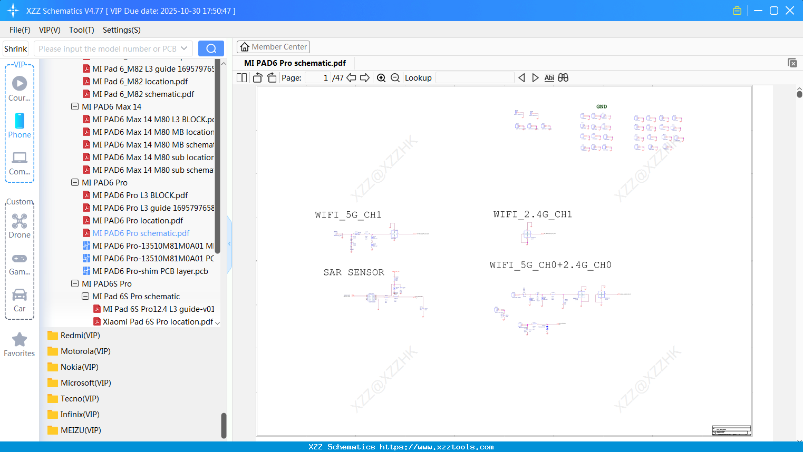Viewport: 803px width, 452px height.
Task: Rotate the page counterclockwise
Action: [257, 78]
